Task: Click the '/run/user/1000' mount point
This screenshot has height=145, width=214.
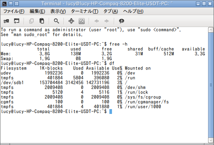Action: pos(143,107)
